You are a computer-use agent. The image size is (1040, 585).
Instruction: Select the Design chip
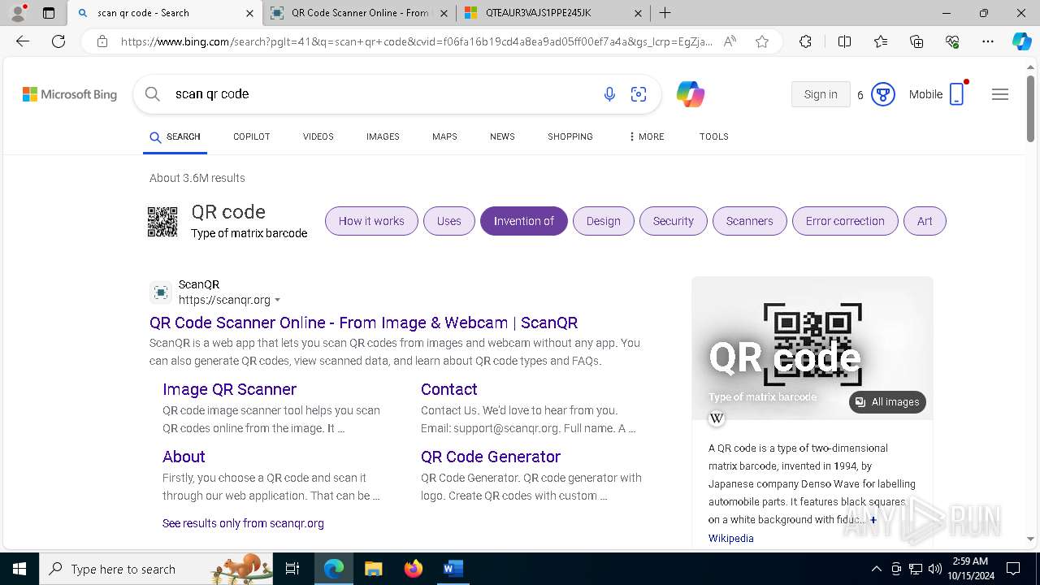(604, 221)
